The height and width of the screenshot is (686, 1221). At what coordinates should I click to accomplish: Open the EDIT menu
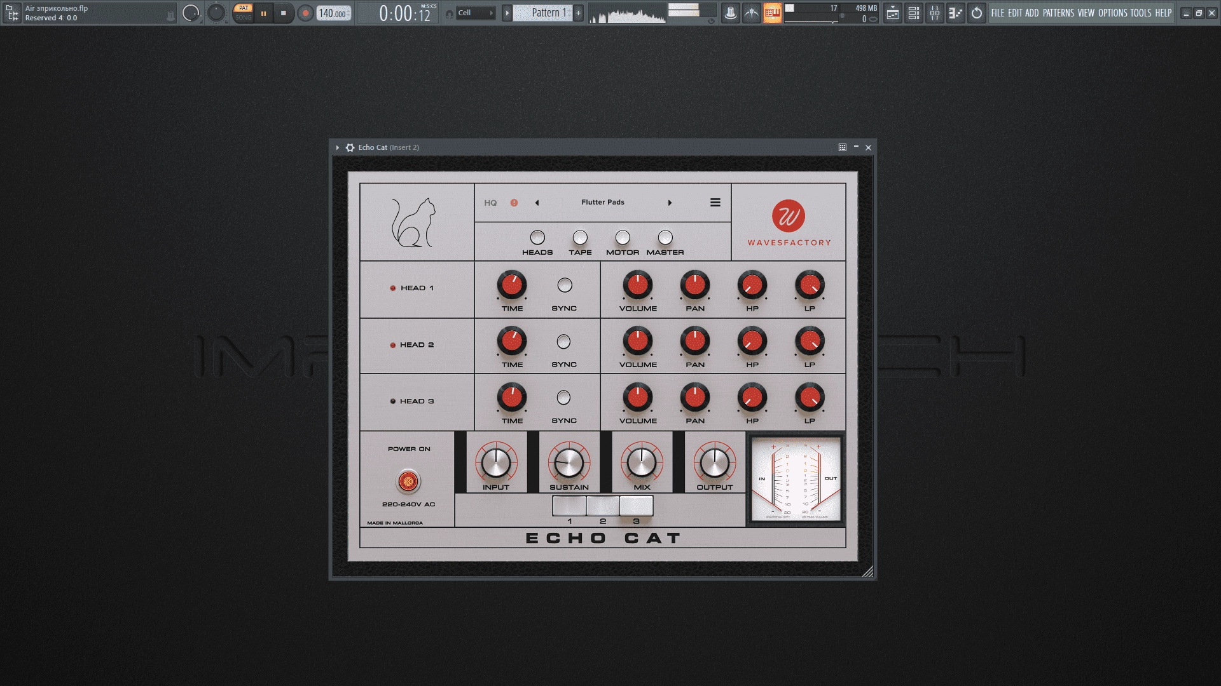1015,13
